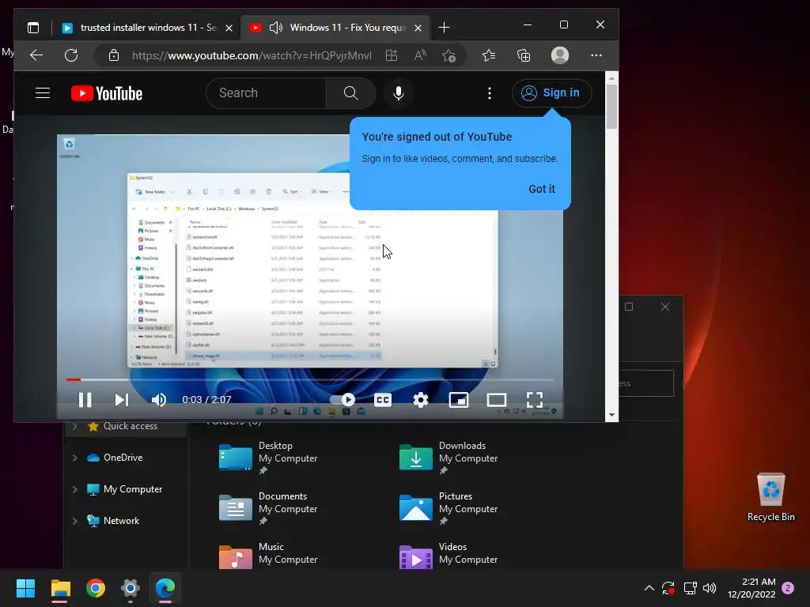This screenshot has height=607, width=810.
Task: View site information lock icon
Action: coord(114,55)
